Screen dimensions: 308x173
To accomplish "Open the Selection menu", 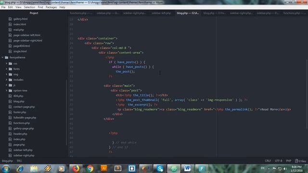I will pyautogui.click(x=29, y=7).
